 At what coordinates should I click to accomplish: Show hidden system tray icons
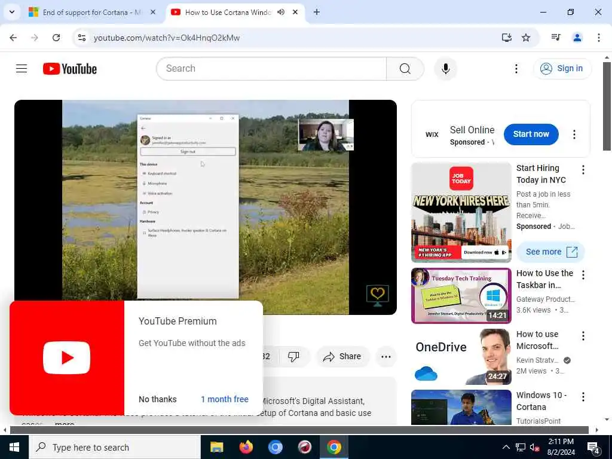point(506,447)
